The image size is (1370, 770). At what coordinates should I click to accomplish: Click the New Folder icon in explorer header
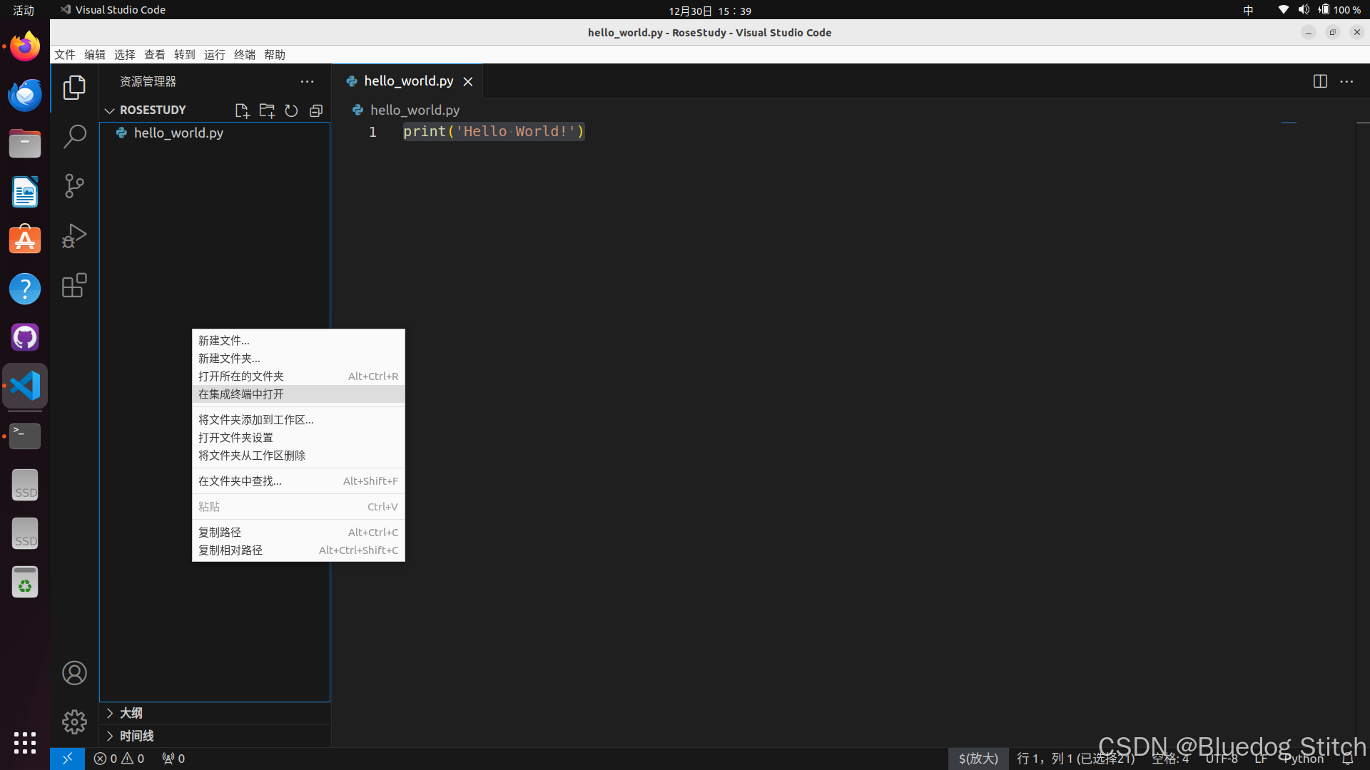click(x=267, y=111)
